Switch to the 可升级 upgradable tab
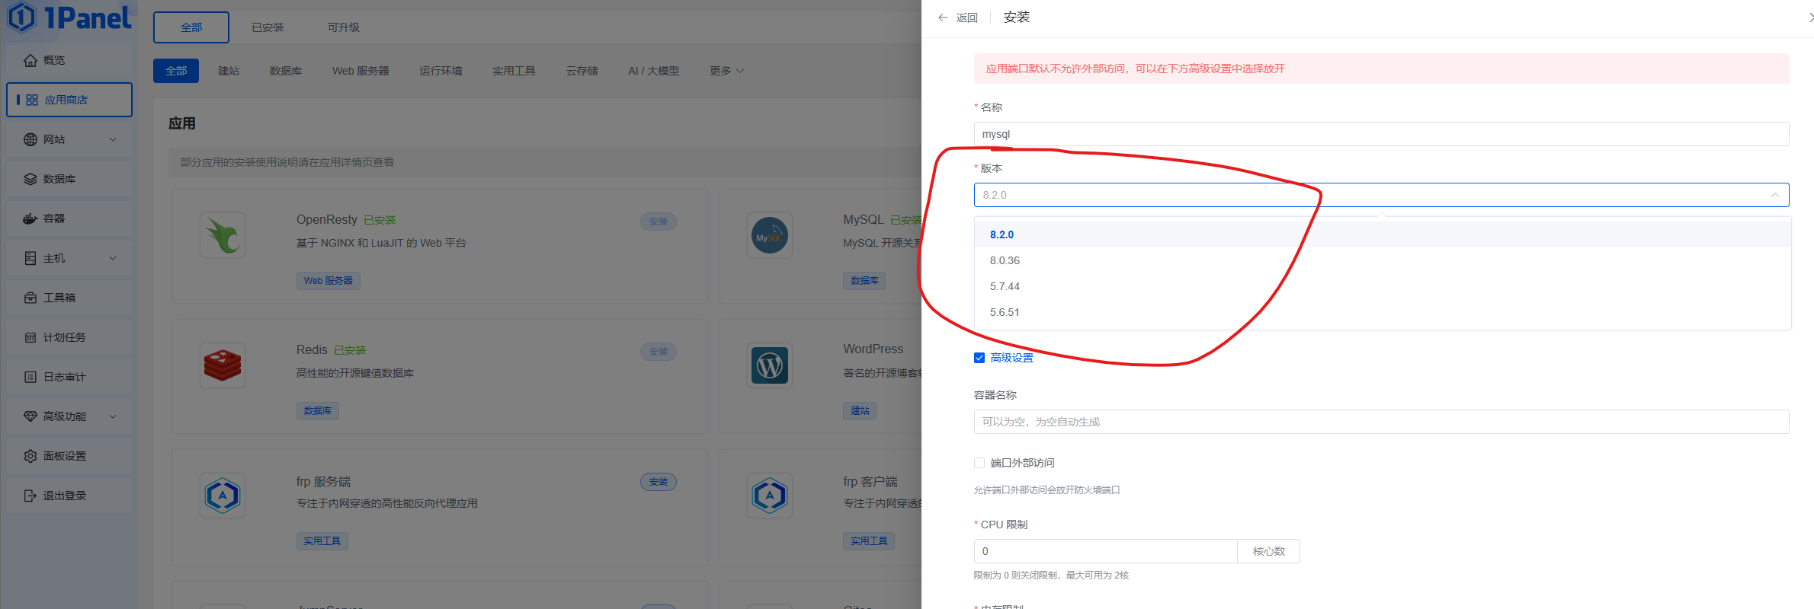Image resolution: width=1814 pixels, height=609 pixels. 344,27
